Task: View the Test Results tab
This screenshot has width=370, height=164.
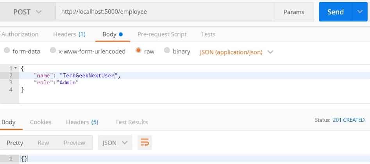Action: (131, 122)
